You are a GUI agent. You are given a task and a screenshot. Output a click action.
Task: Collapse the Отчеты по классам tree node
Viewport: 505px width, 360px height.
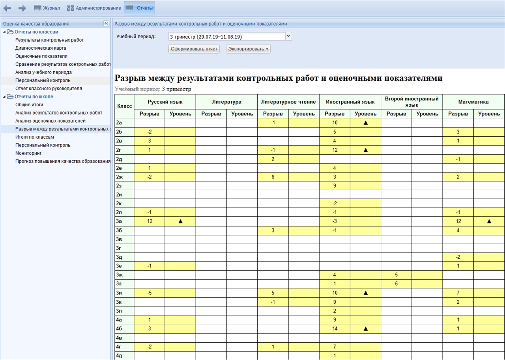click(x=5, y=32)
